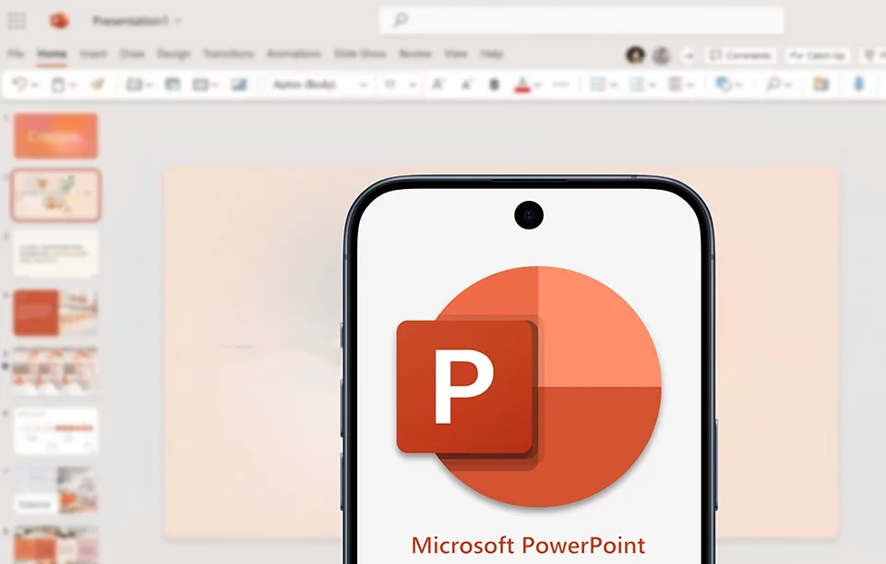Viewport: 886px width, 564px height.
Task: Expand the Numbering dropdown arrow
Action: click(653, 85)
